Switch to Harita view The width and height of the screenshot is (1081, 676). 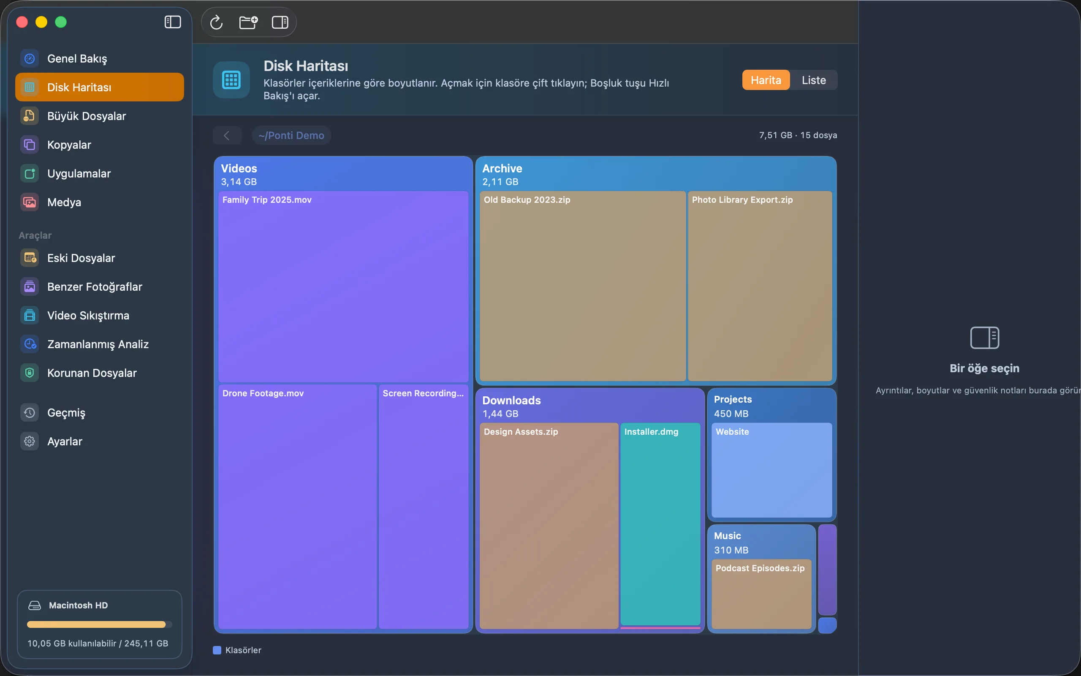[x=766, y=80]
